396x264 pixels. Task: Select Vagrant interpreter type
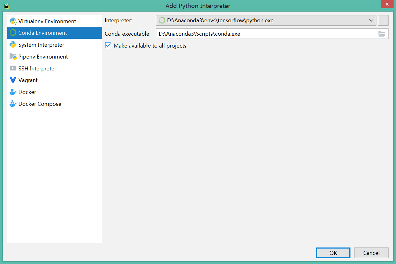(x=55, y=80)
